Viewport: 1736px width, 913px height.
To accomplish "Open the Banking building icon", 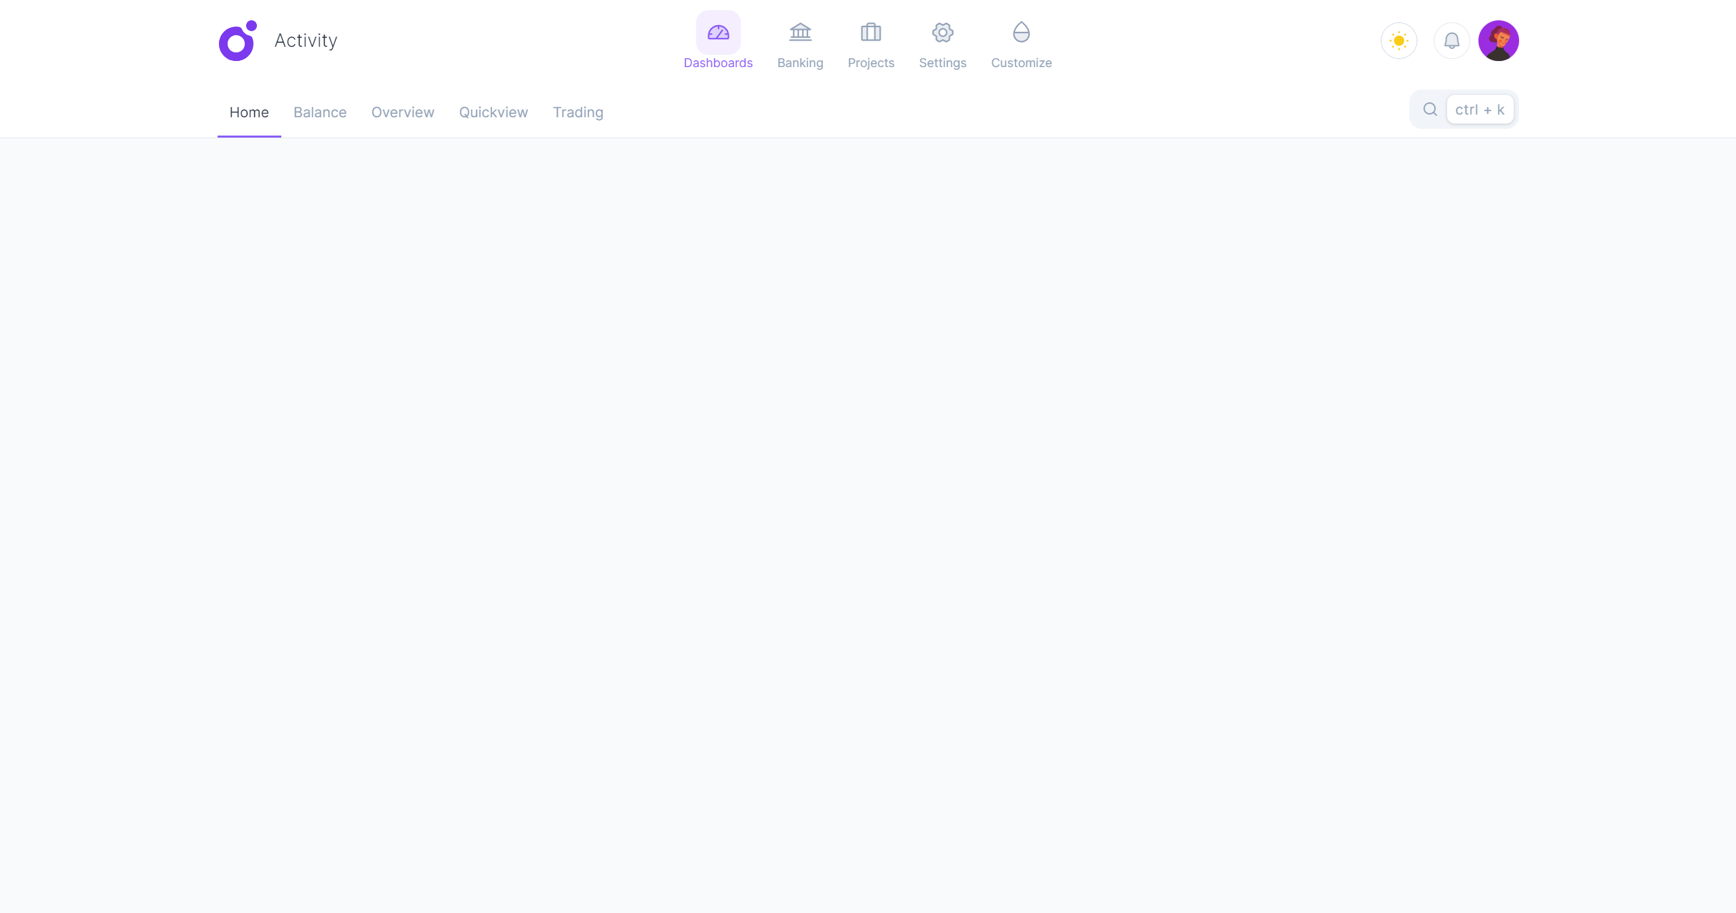I will click(x=800, y=33).
